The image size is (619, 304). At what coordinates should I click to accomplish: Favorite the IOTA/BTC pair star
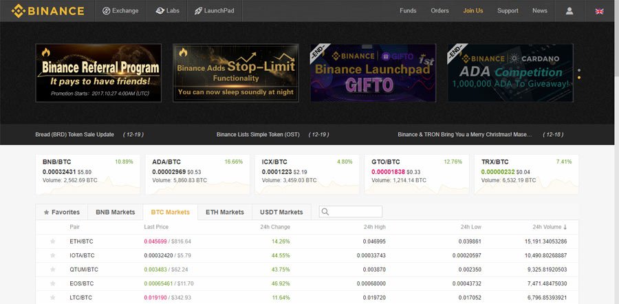coord(52,255)
